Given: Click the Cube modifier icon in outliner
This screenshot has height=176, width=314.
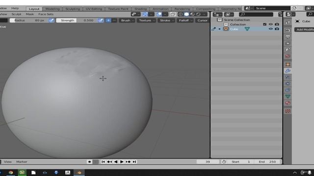Looking at the screenshot, I should 247,29.
